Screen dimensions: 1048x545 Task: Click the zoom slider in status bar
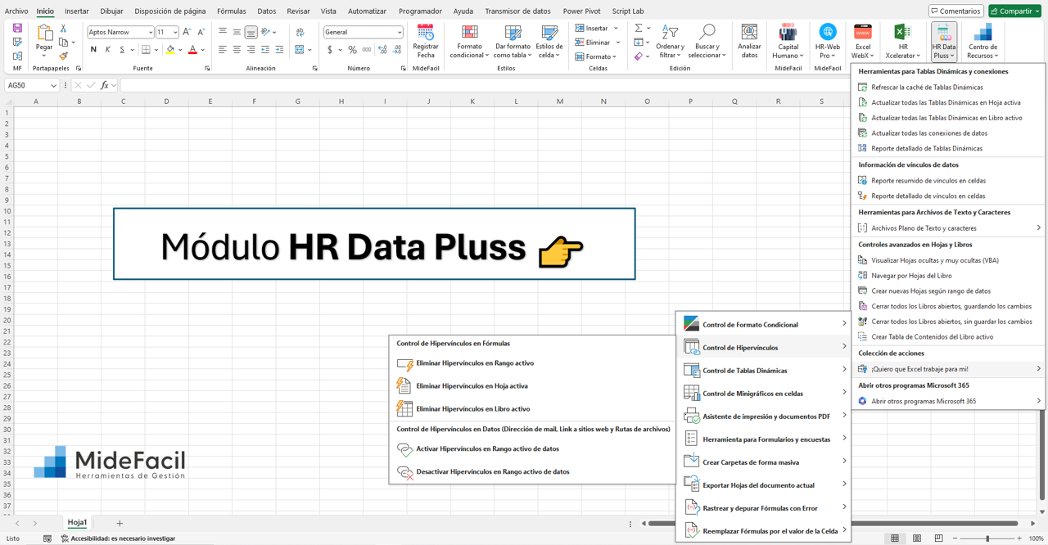tap(987, 538)
